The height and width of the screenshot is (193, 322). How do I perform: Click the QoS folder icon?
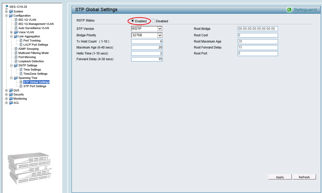(11, 90)
